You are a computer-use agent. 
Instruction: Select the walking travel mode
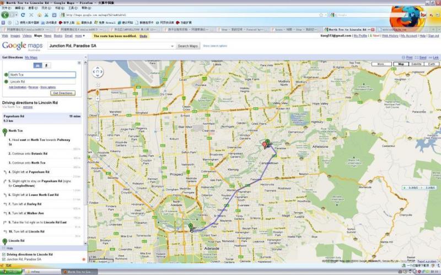coord(46,65)
